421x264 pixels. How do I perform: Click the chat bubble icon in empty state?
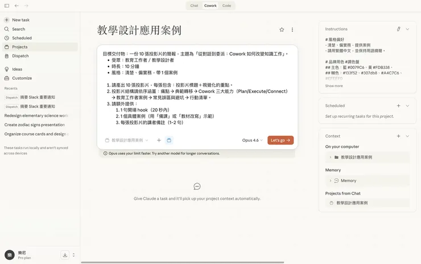(x=197, y=187)
